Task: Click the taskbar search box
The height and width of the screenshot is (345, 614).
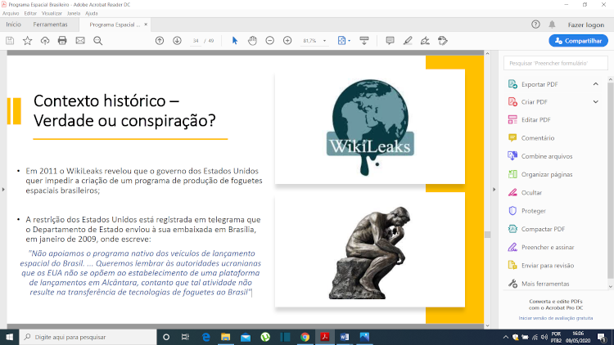Action: pos(88,337)
